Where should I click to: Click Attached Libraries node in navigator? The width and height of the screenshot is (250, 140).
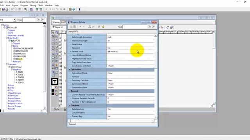coord(16,35)
